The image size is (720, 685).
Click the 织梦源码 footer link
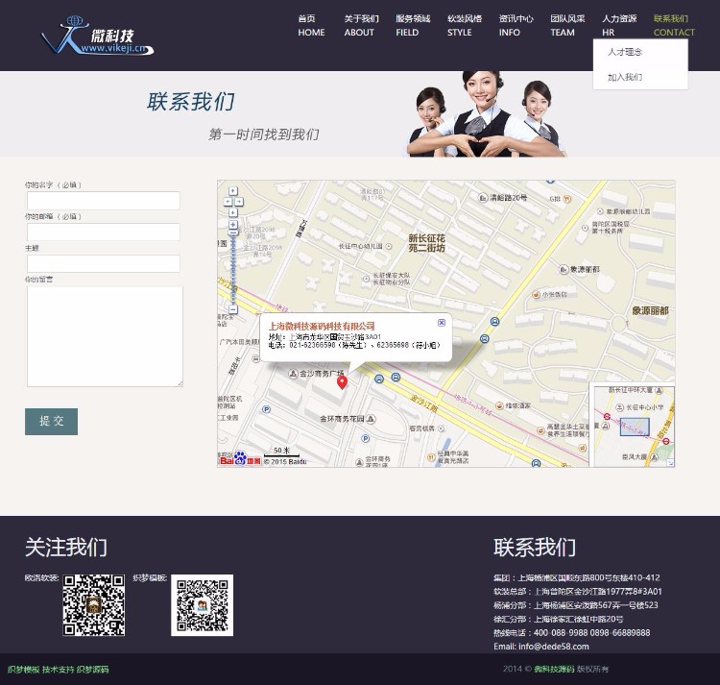tap(92, 670)
